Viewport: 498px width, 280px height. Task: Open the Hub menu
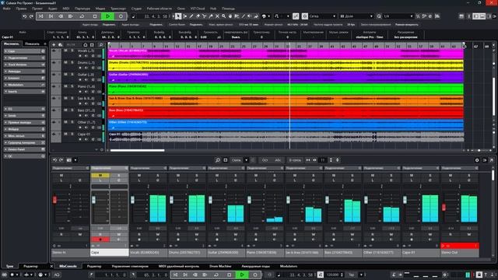pyautogui.click(x=213, y=9)
